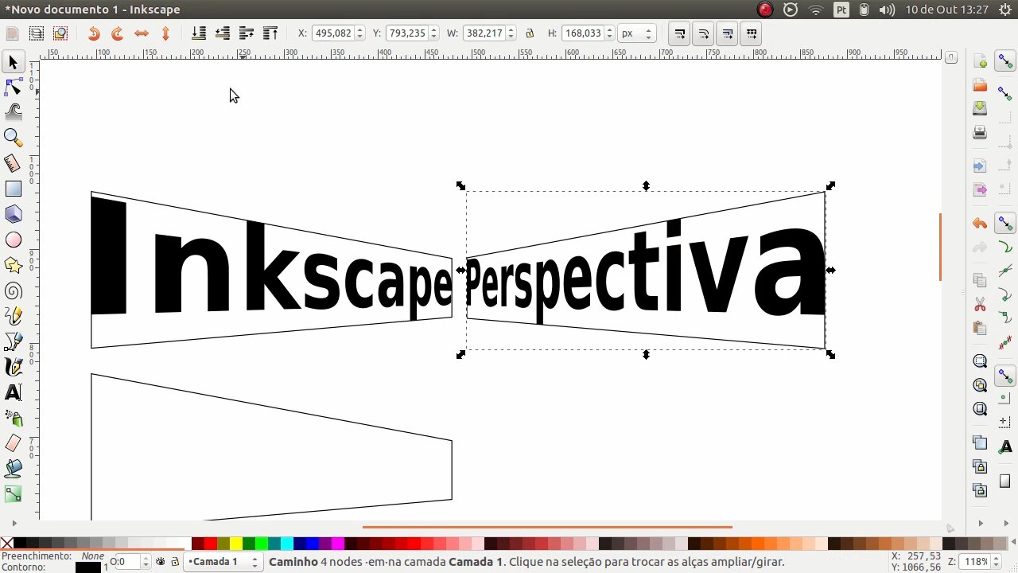Select the Paint Bucket fill tool
The width and height of the screenshot is (1018, 573).
pos(13,469)
